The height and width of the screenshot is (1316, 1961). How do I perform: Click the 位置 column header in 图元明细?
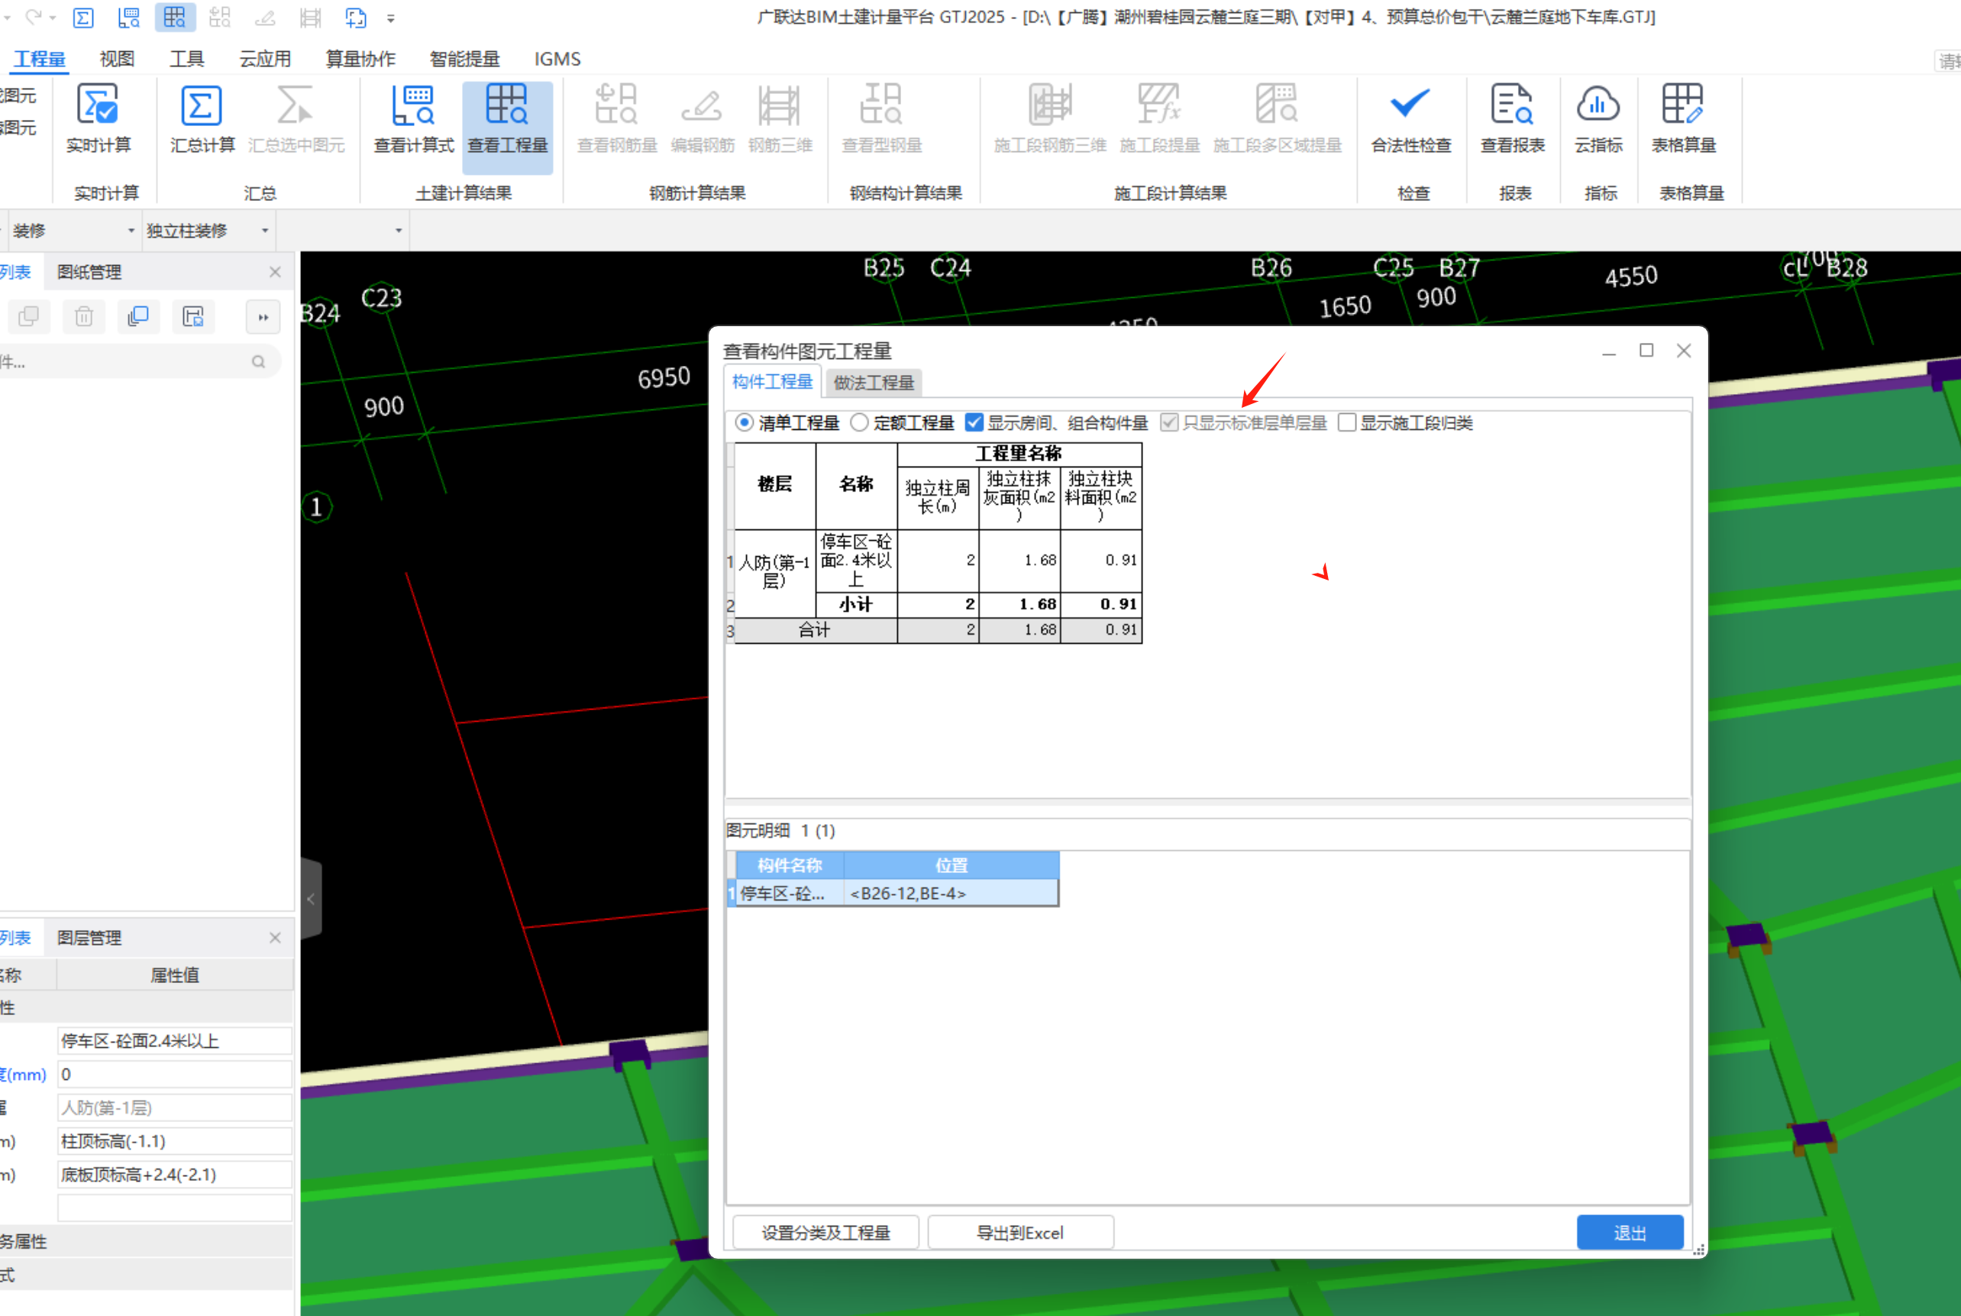(x=951, y=865)
